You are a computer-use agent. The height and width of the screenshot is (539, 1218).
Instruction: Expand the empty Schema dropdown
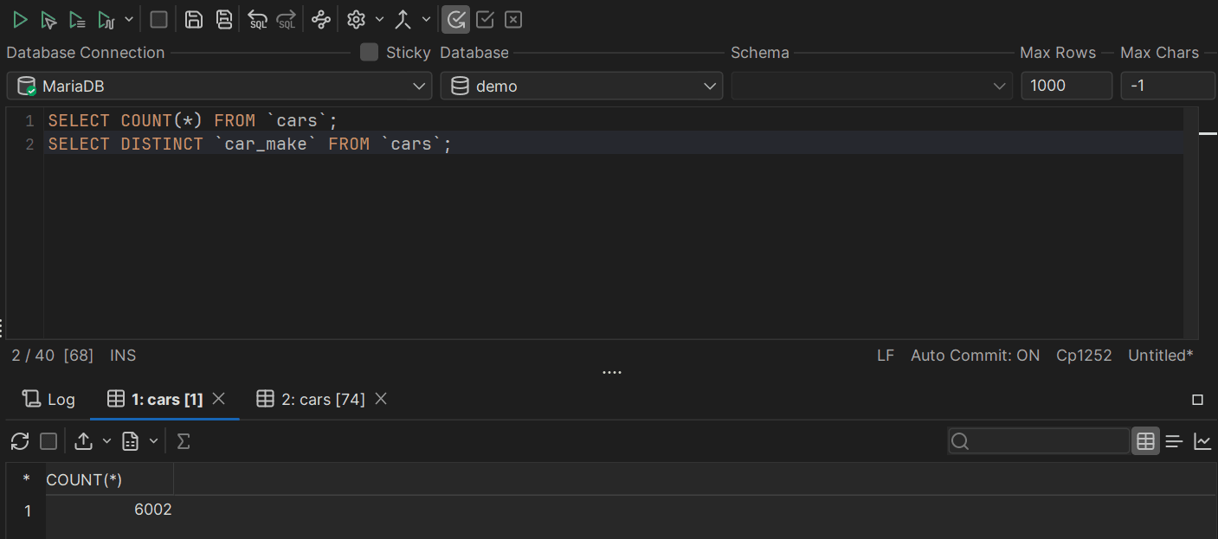pyautogui.click(x=871, y=86)
